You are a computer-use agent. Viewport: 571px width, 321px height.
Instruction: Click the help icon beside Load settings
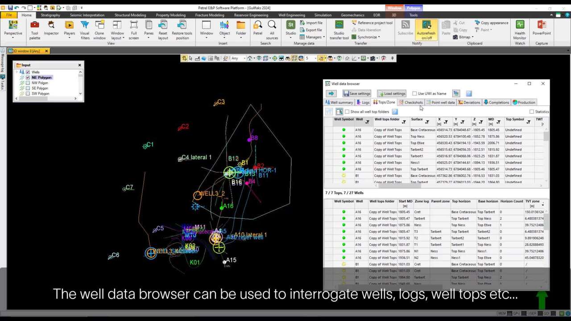point(469,94)
